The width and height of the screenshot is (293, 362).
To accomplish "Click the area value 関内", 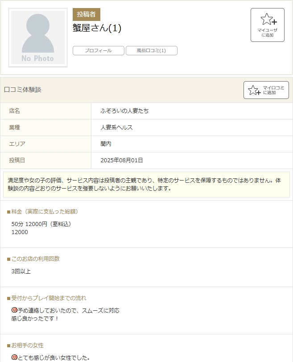I will (x=106, y=144).
